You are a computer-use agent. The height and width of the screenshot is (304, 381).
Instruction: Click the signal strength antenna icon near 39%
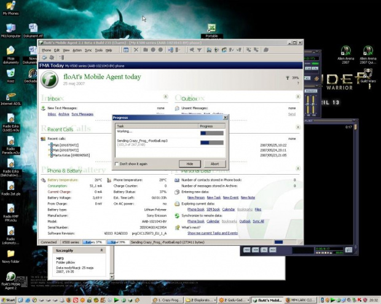288,78
